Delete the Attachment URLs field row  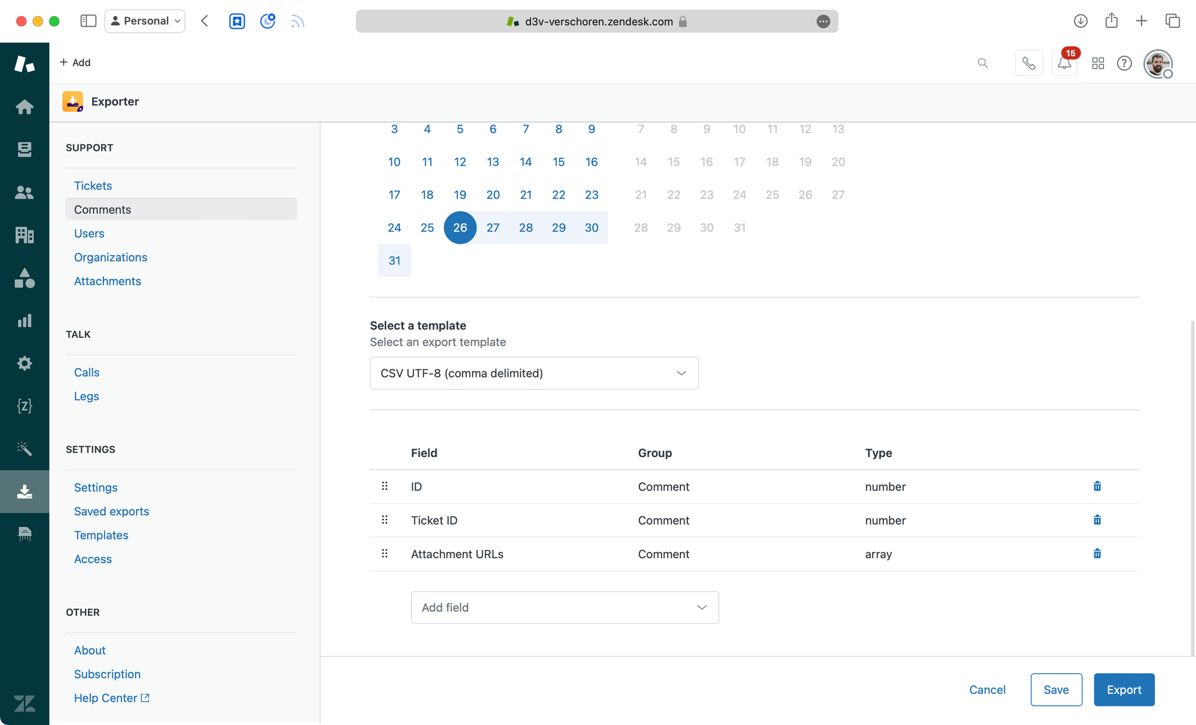point(1097,553)
